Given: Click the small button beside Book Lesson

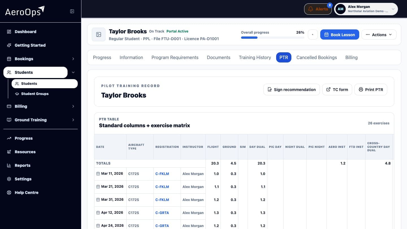Looking at the screenshot, I should [313, 34].
